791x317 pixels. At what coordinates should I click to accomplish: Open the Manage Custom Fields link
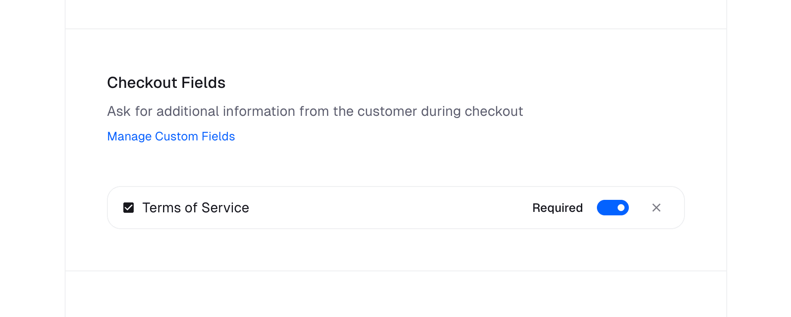(171, 136)
